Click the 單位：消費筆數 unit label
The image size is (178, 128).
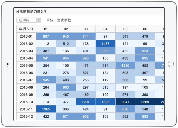(x=59, y=20)
